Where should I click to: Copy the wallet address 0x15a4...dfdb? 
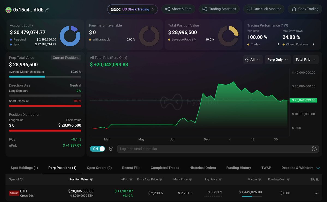47,10
